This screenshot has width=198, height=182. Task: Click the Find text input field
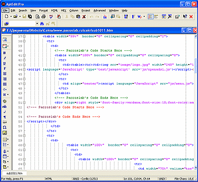pos(22,24)
